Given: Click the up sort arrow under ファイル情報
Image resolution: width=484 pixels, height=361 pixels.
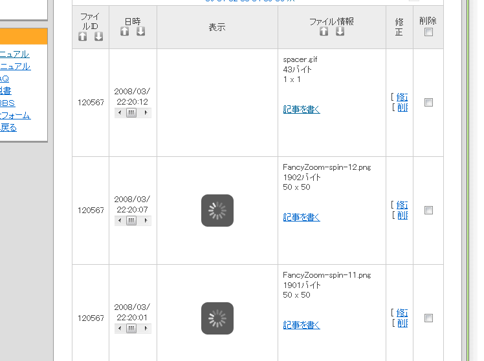Looking at the screenshot, I should (324, 32).
